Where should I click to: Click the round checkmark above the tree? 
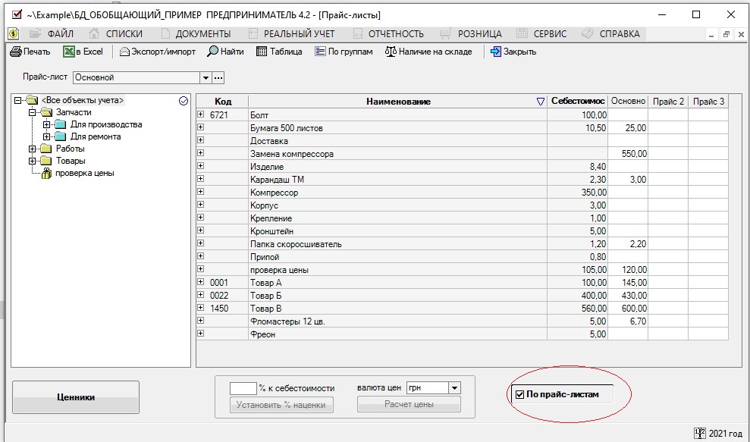[x=183, y=100]
